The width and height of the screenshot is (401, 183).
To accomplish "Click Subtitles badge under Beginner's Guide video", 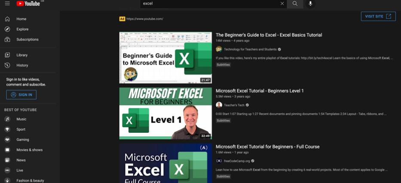I will click(x=223, y=65).
